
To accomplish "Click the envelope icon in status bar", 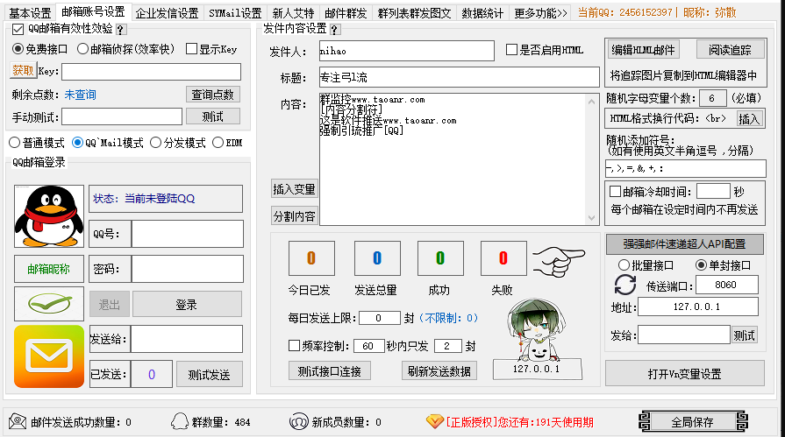I will click(x=18, y=422).
